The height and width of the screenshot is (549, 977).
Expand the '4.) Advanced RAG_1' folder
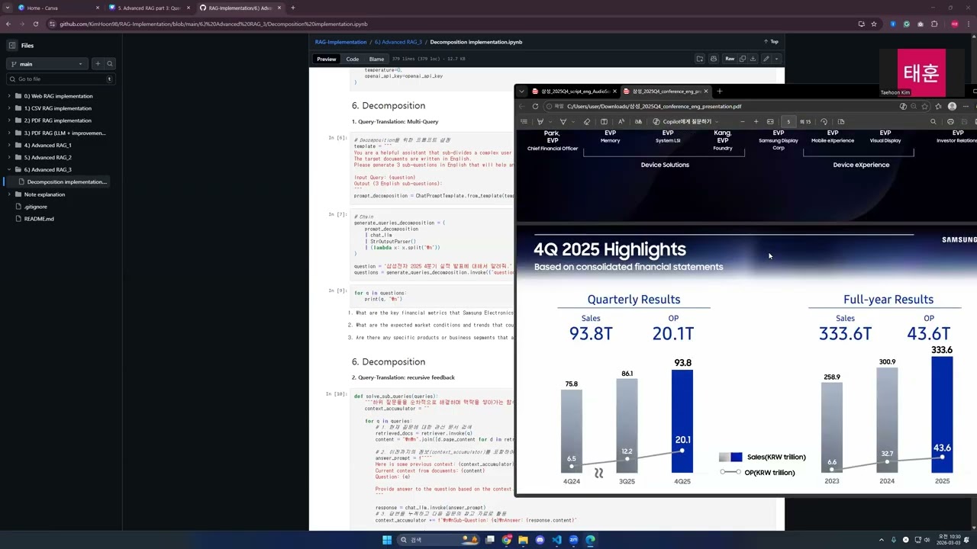tap(9, 145)
